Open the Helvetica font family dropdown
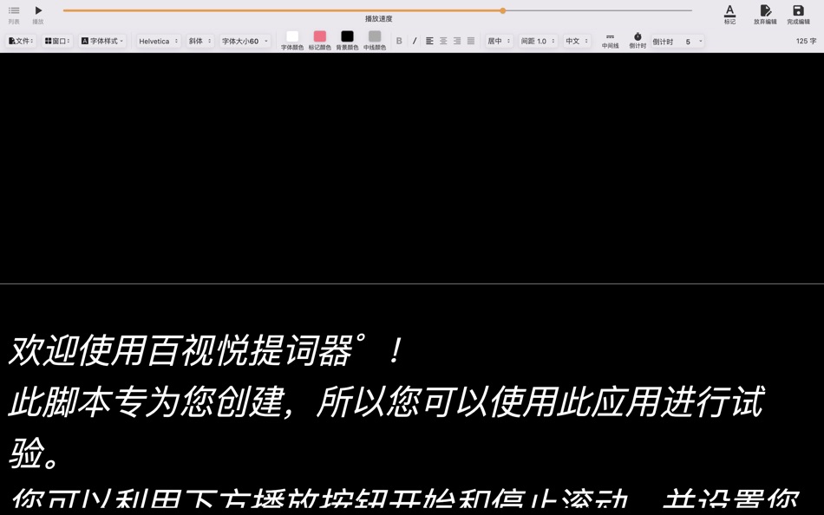The image size is (824, 515). point(158,41)
